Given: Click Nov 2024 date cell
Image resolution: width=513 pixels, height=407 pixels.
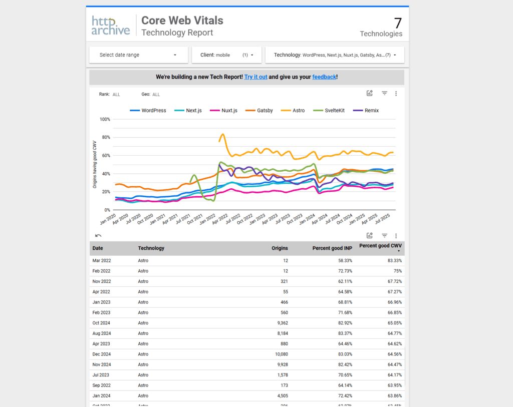Looking at the screenshot, I should (101, 364).
